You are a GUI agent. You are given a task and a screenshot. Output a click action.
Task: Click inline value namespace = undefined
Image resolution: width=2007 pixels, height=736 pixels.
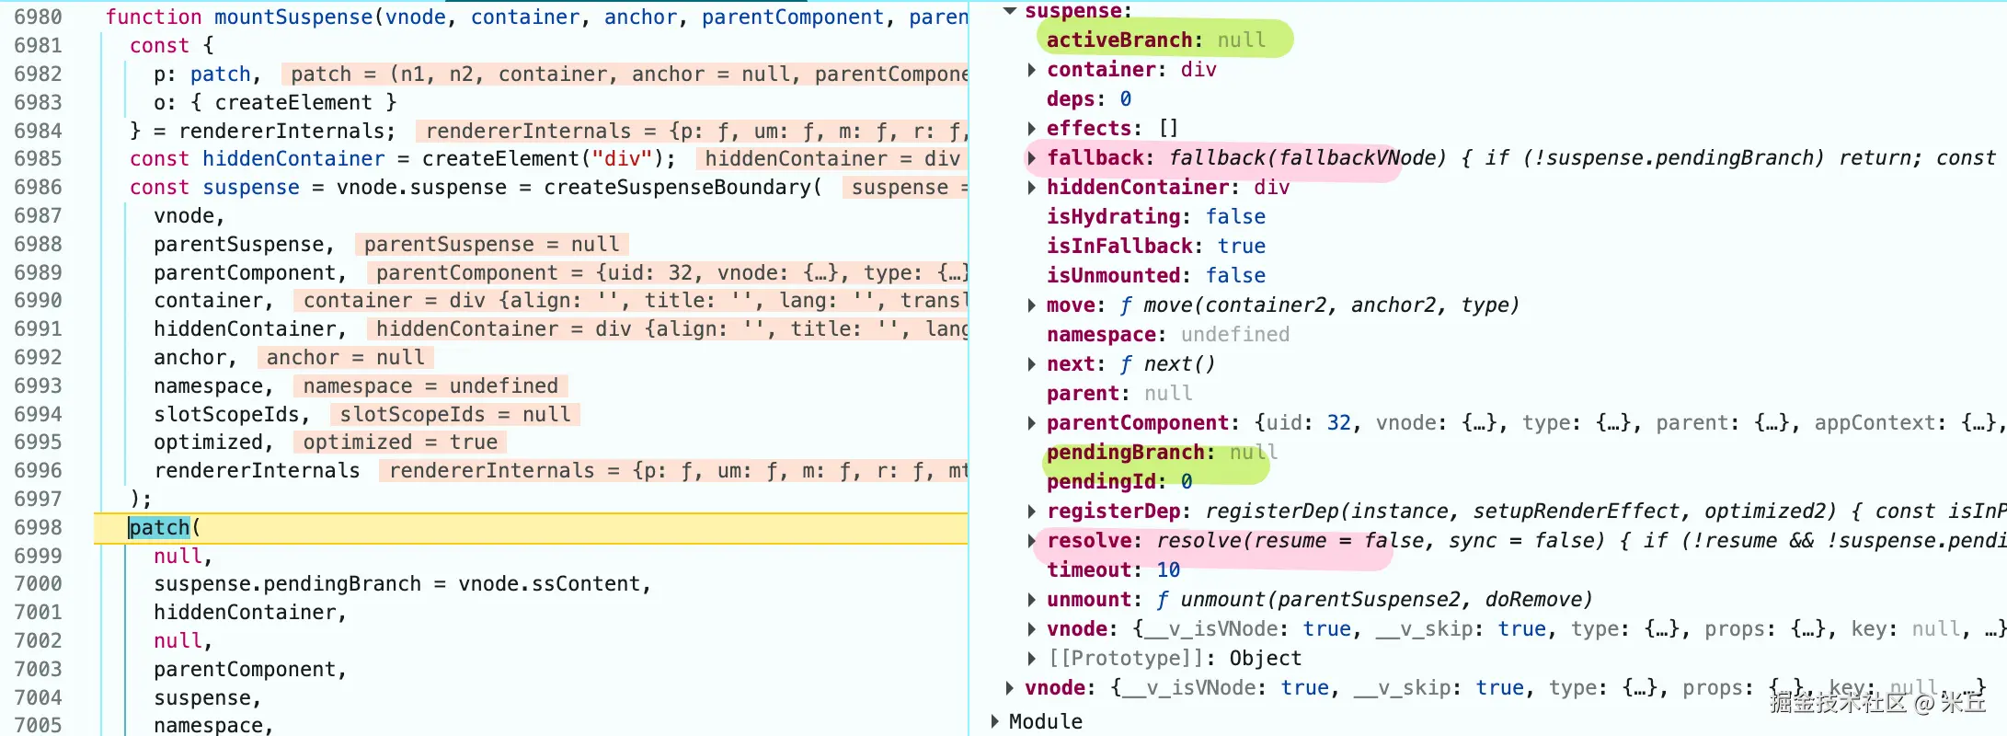coord(430,385)
